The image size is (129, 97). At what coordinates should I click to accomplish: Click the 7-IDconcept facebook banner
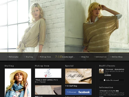(x=78, y=92)
